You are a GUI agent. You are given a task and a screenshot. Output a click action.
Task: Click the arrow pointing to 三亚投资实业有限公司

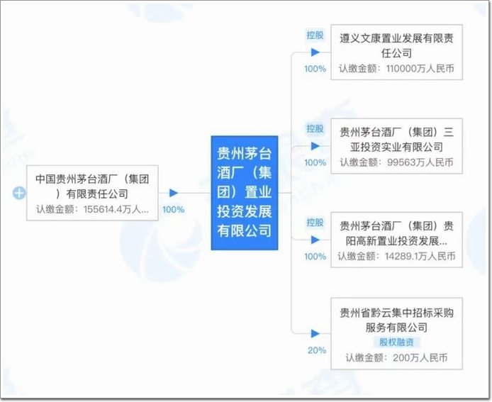pos(315,146)
